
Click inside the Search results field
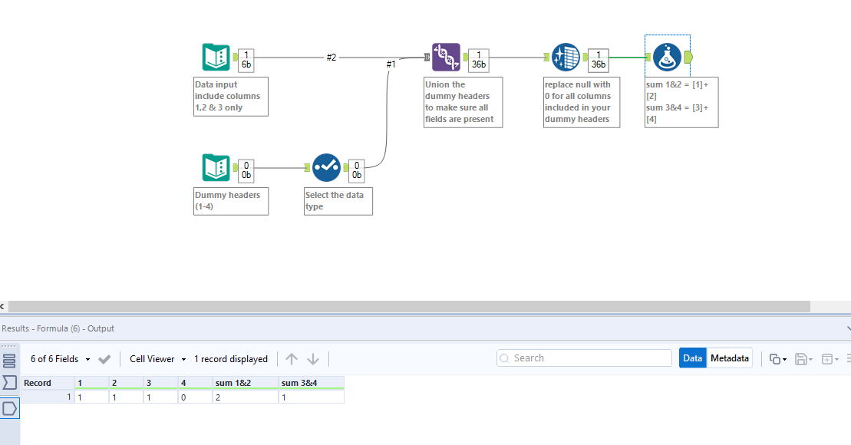pos(583,358)
